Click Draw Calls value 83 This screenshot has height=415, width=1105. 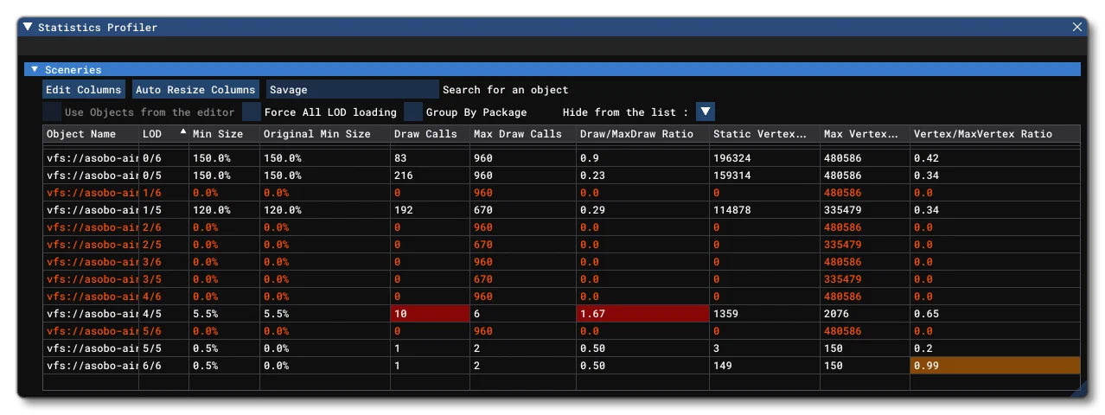400,158
